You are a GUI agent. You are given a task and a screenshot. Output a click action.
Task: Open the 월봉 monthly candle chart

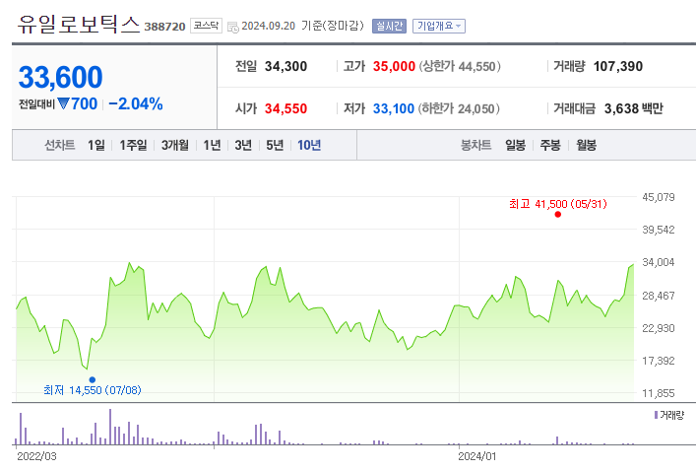(x=587, y=145)
